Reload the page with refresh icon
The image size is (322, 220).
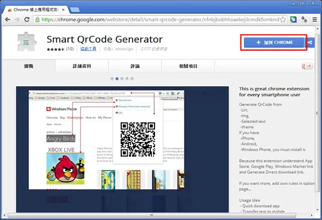[27, 19]
